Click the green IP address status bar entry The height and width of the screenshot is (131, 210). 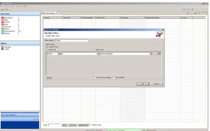coord(124,130)
